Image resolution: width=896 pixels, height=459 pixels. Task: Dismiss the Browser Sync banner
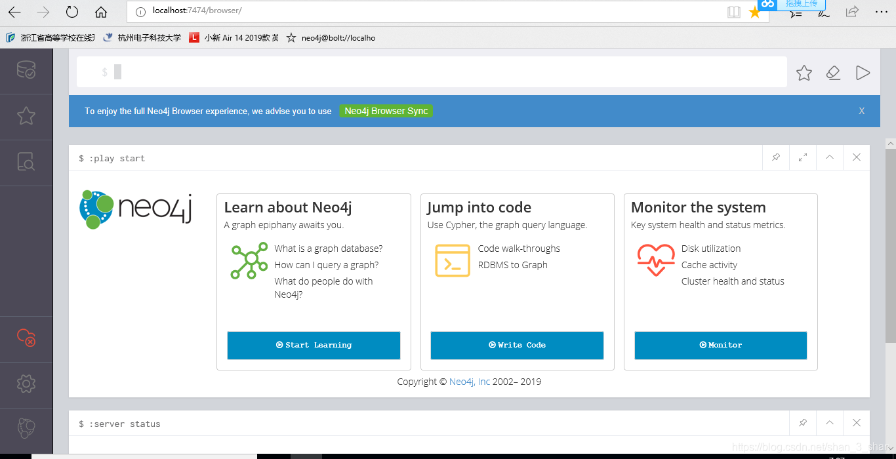click(862, 111)
